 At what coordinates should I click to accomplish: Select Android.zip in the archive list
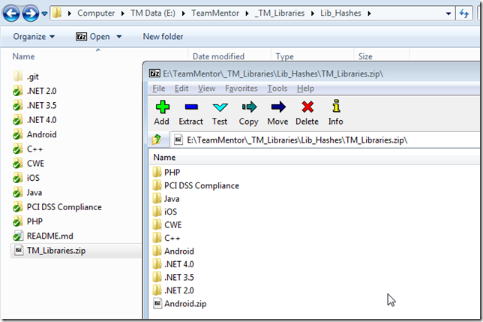click(x=184, y=304)
